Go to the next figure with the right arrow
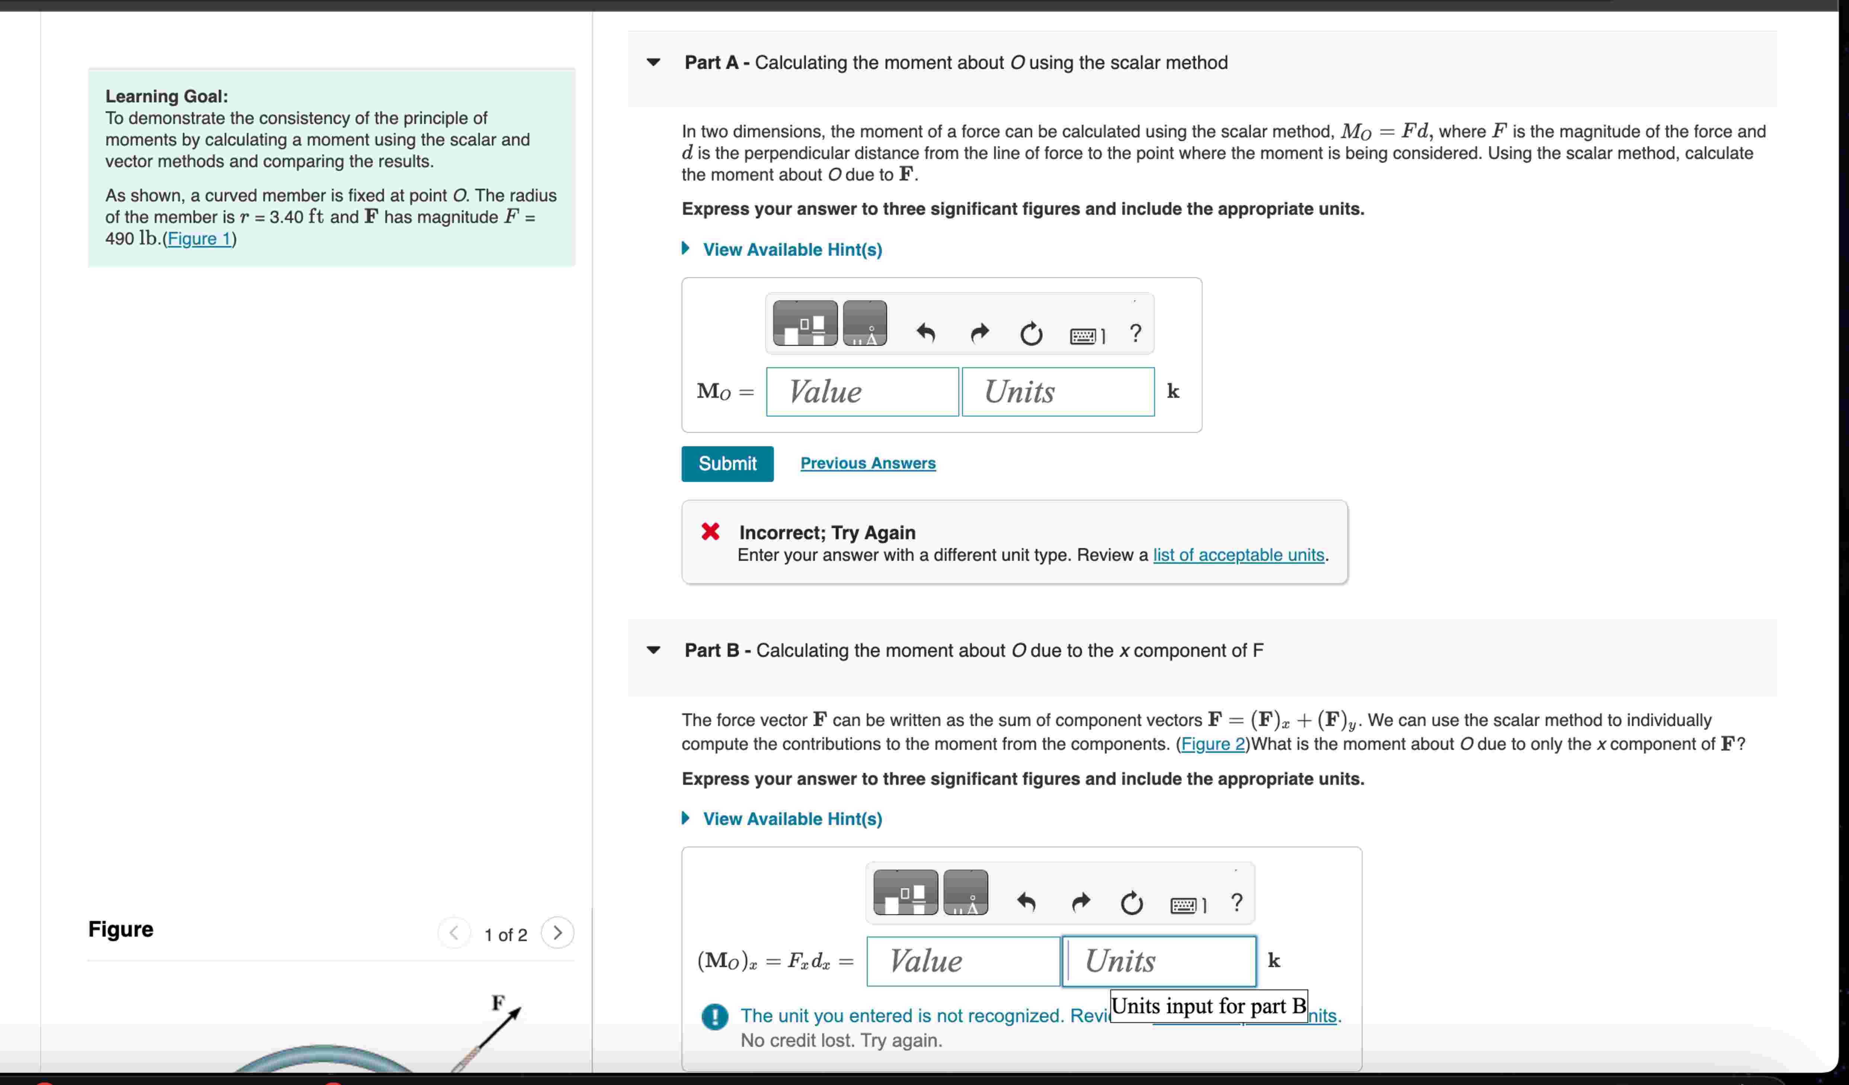The width and height of the screenshot is (1849, 1085). point(558,932)
